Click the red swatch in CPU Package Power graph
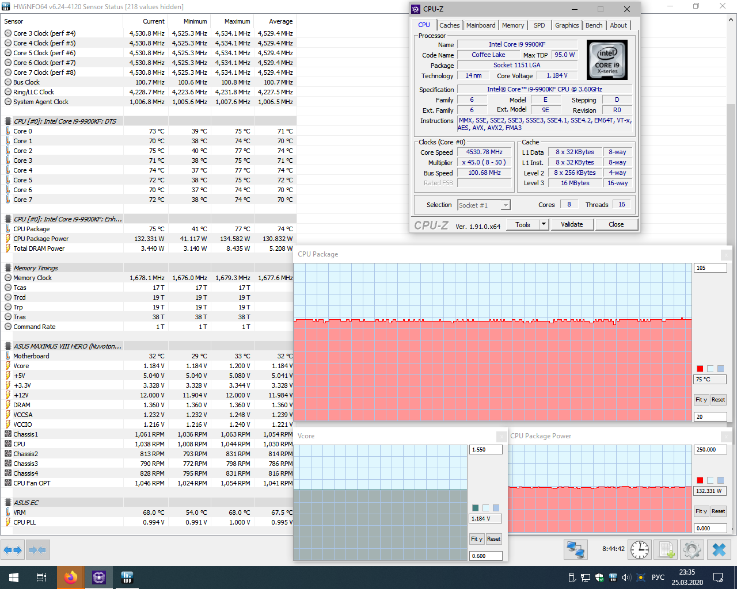This screenshot has height=589, width=737. (700, 480)
